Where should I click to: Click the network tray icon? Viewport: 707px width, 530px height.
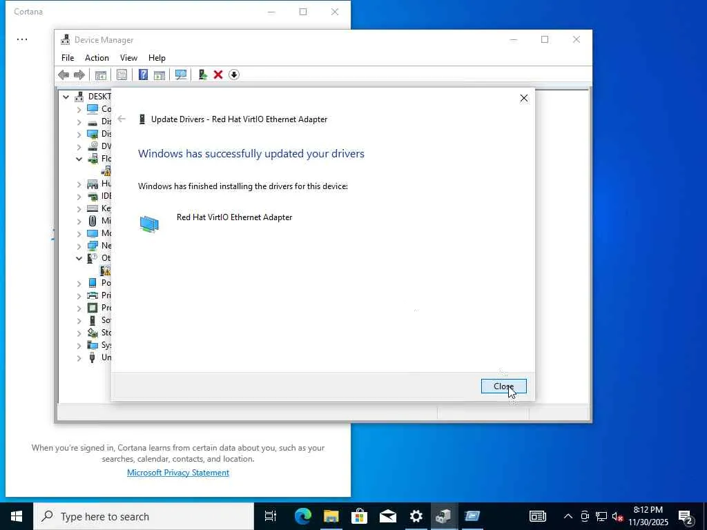(x=601, y=516)
